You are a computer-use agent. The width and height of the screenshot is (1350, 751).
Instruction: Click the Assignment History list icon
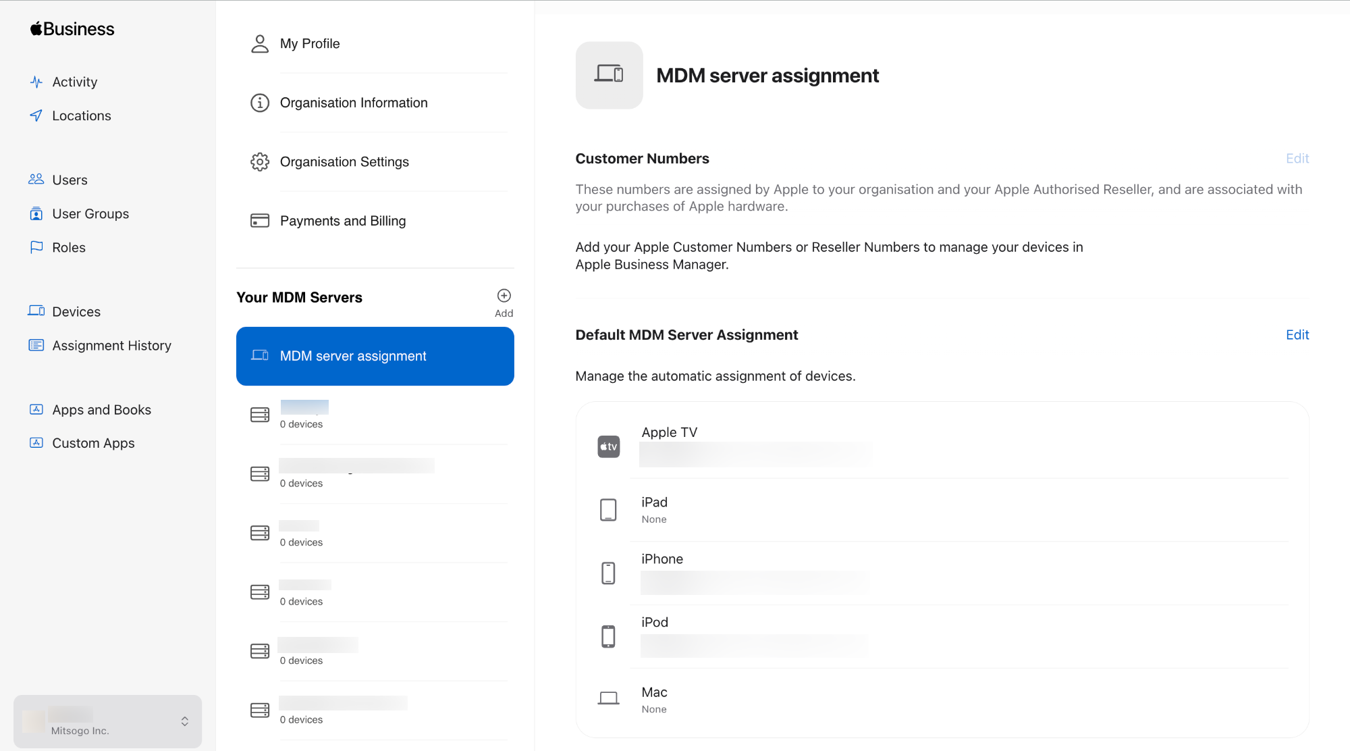coord(36,345)
